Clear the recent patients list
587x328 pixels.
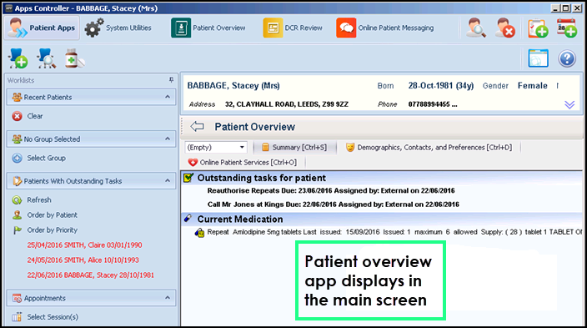(35, 116)
